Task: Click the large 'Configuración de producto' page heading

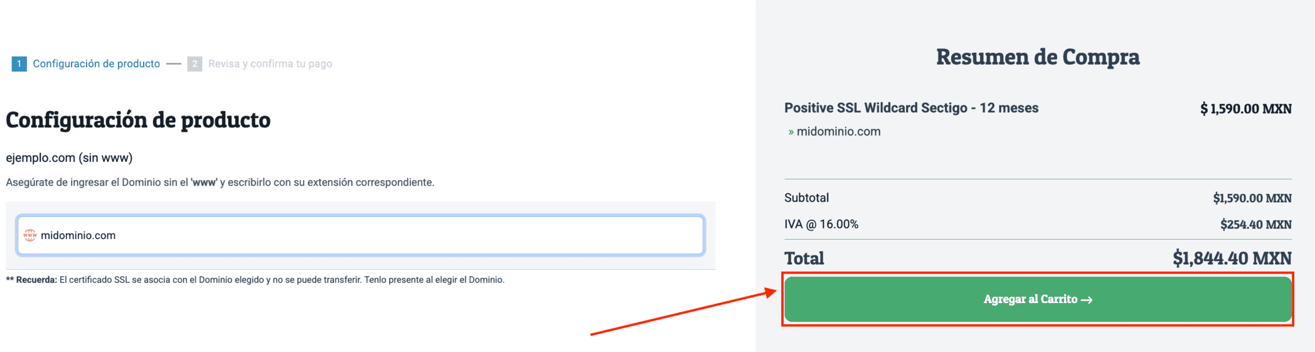Action: coord(138,120)
